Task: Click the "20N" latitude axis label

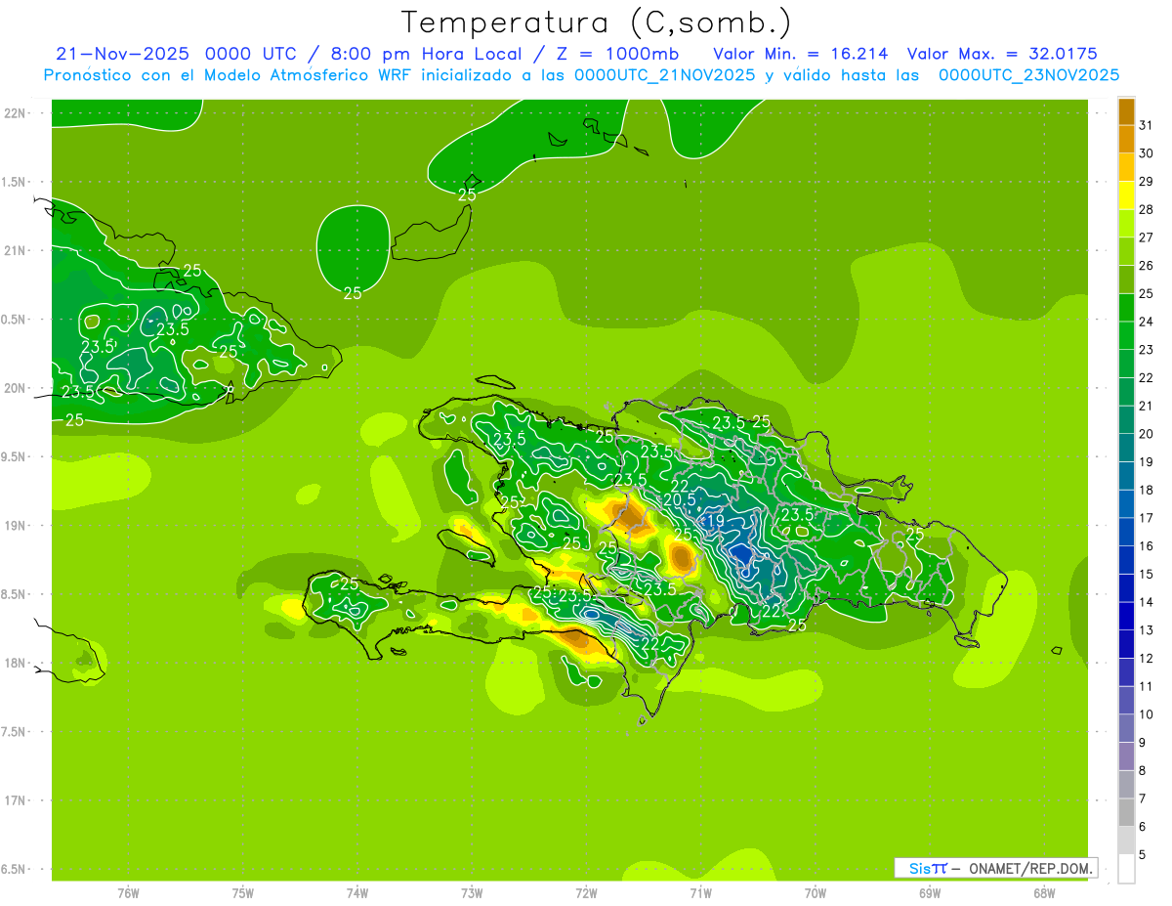Action: [15, 389]
